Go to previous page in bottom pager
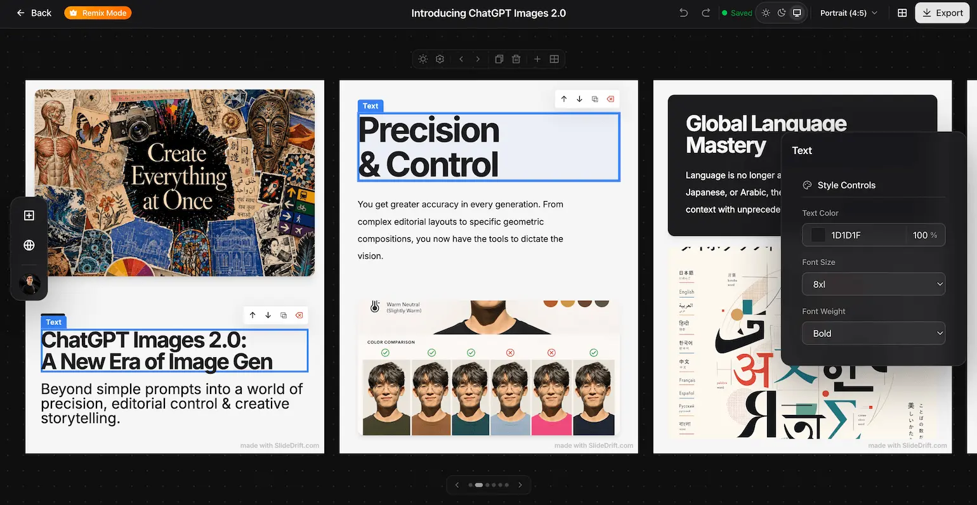Image resolution: width=977 pixels, height=505 pixels. [x=457, y=485]
